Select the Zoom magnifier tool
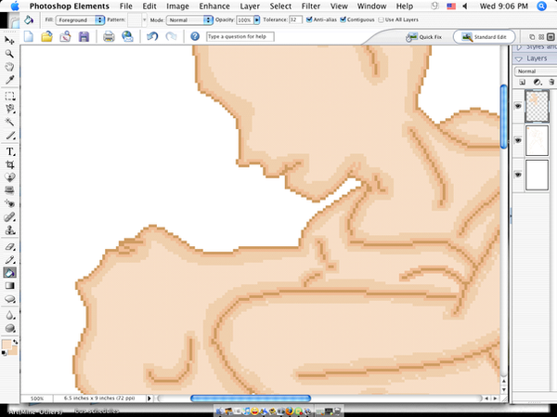Viewport: 557px width, 417px height. click(x=9, y=54)
